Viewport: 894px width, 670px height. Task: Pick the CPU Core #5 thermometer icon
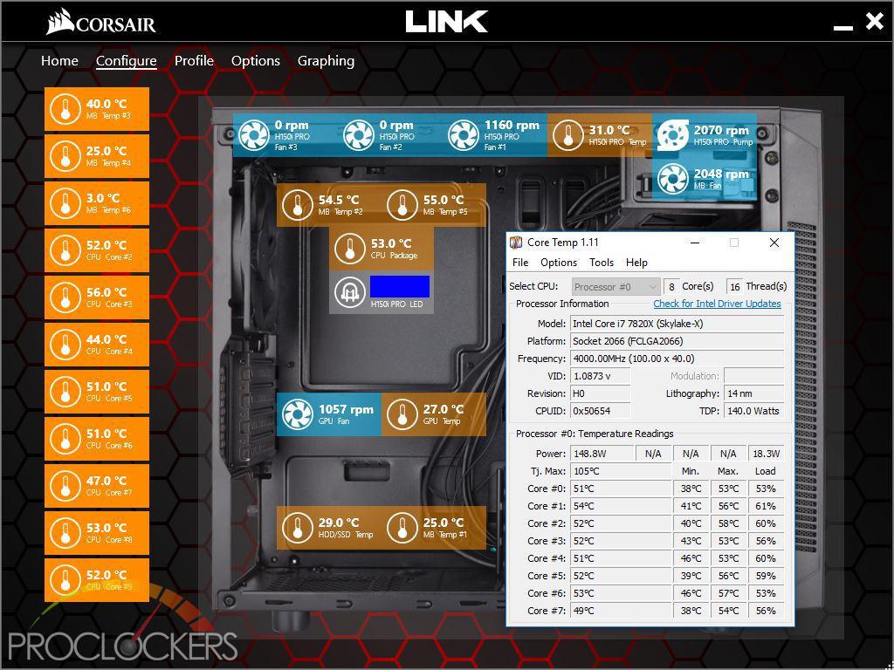(65, 392)
